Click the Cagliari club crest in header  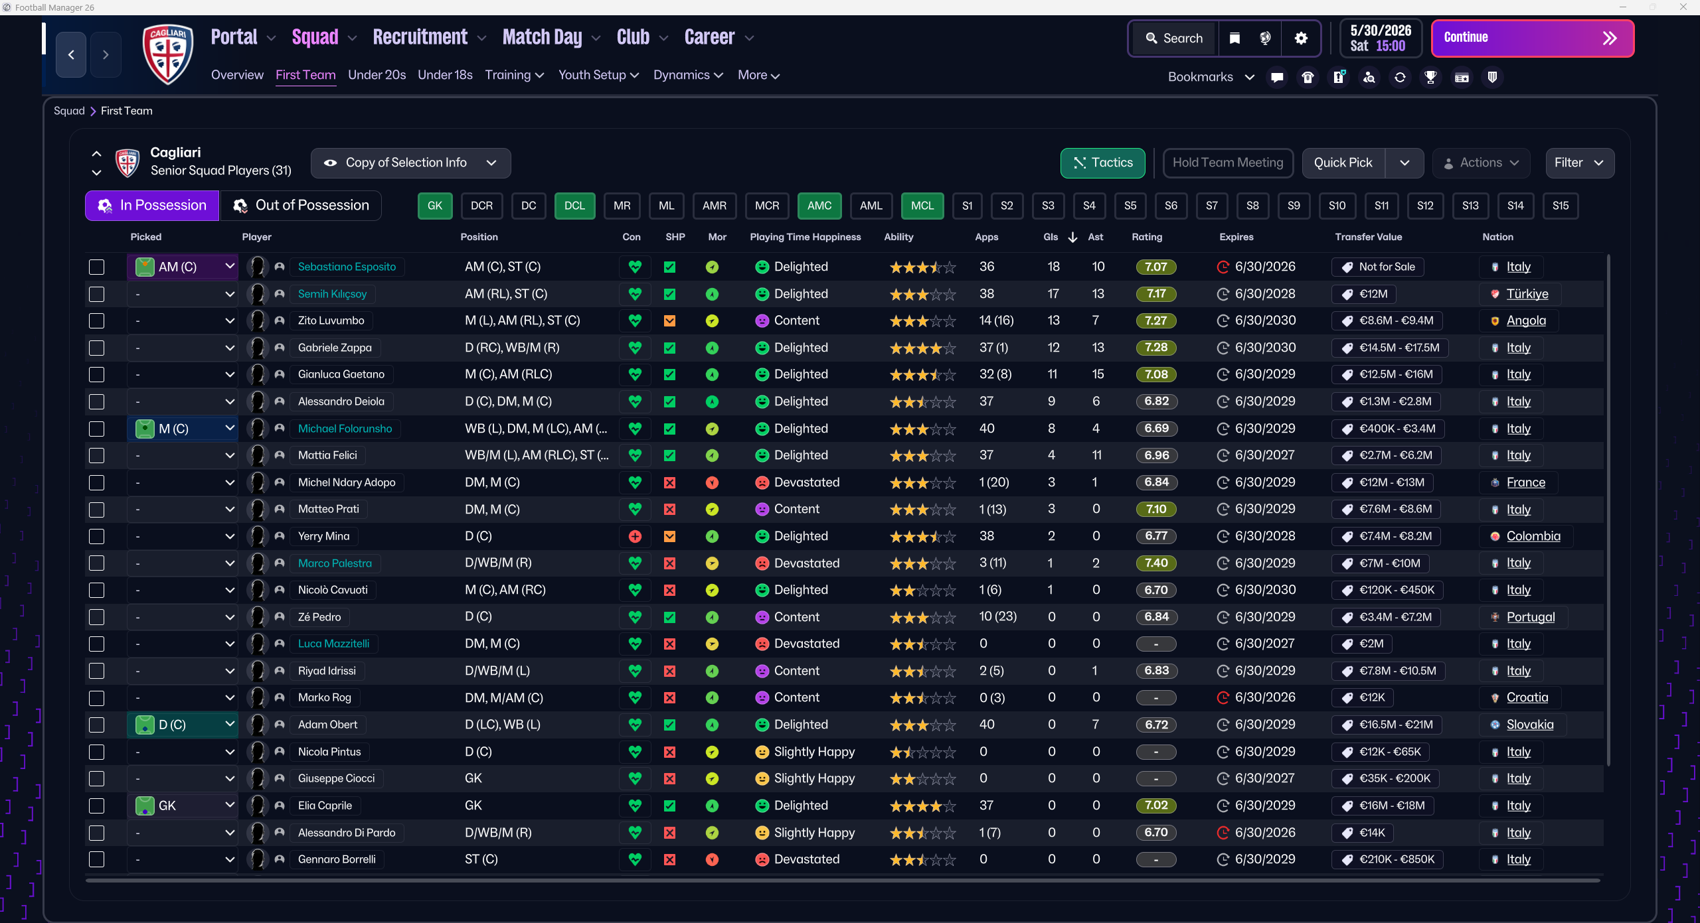pyautogui.click(x=168, y=54)
